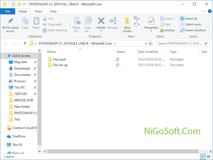Open Máy tính in Quick access
Viewport: 213px width, 160px height.
pos(21,62)
